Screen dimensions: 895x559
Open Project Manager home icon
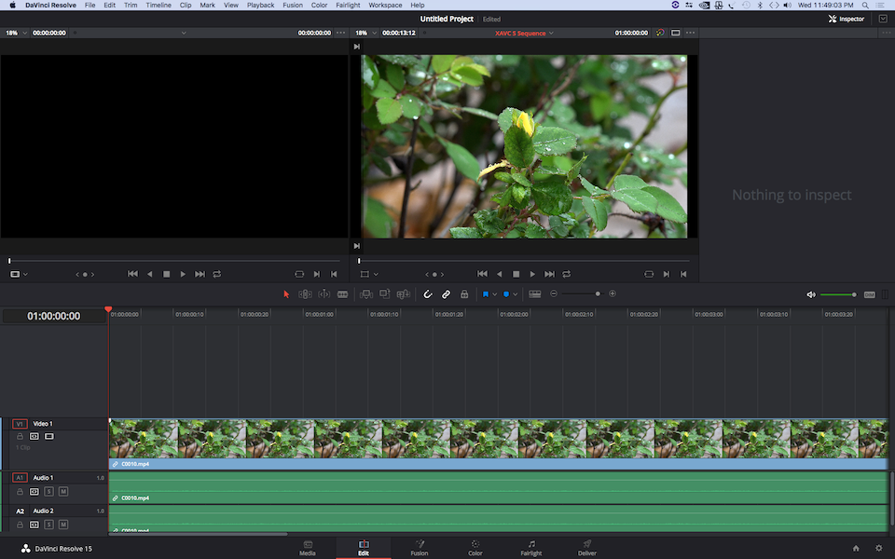coord(856,548)
